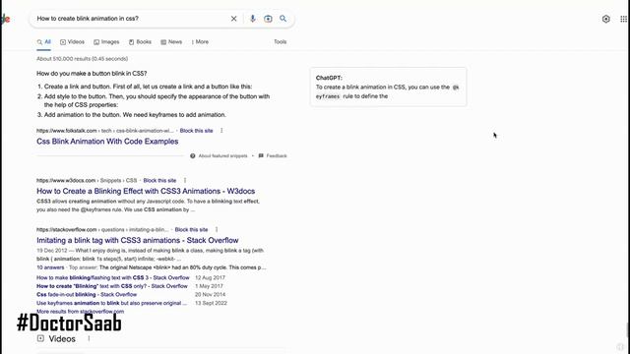Start voice search with the microphone icon
Image resolution: width=630 pixels, height=354 pixels.
point(252,19)
